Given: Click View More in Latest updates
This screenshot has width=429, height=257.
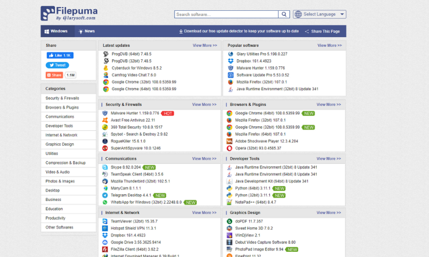Looking at the screenshot, I should pyautogui.click(x=205, y=45).
